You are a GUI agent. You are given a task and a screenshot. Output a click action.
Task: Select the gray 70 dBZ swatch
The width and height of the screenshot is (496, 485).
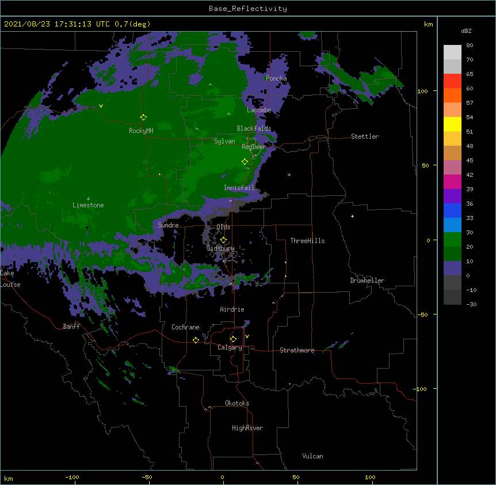click(x=452, y=66)
